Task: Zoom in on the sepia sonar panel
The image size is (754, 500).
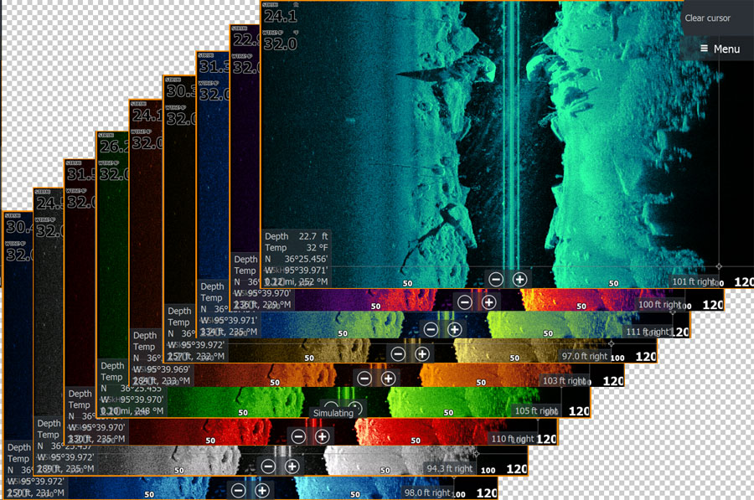Action: pos(421,354)
